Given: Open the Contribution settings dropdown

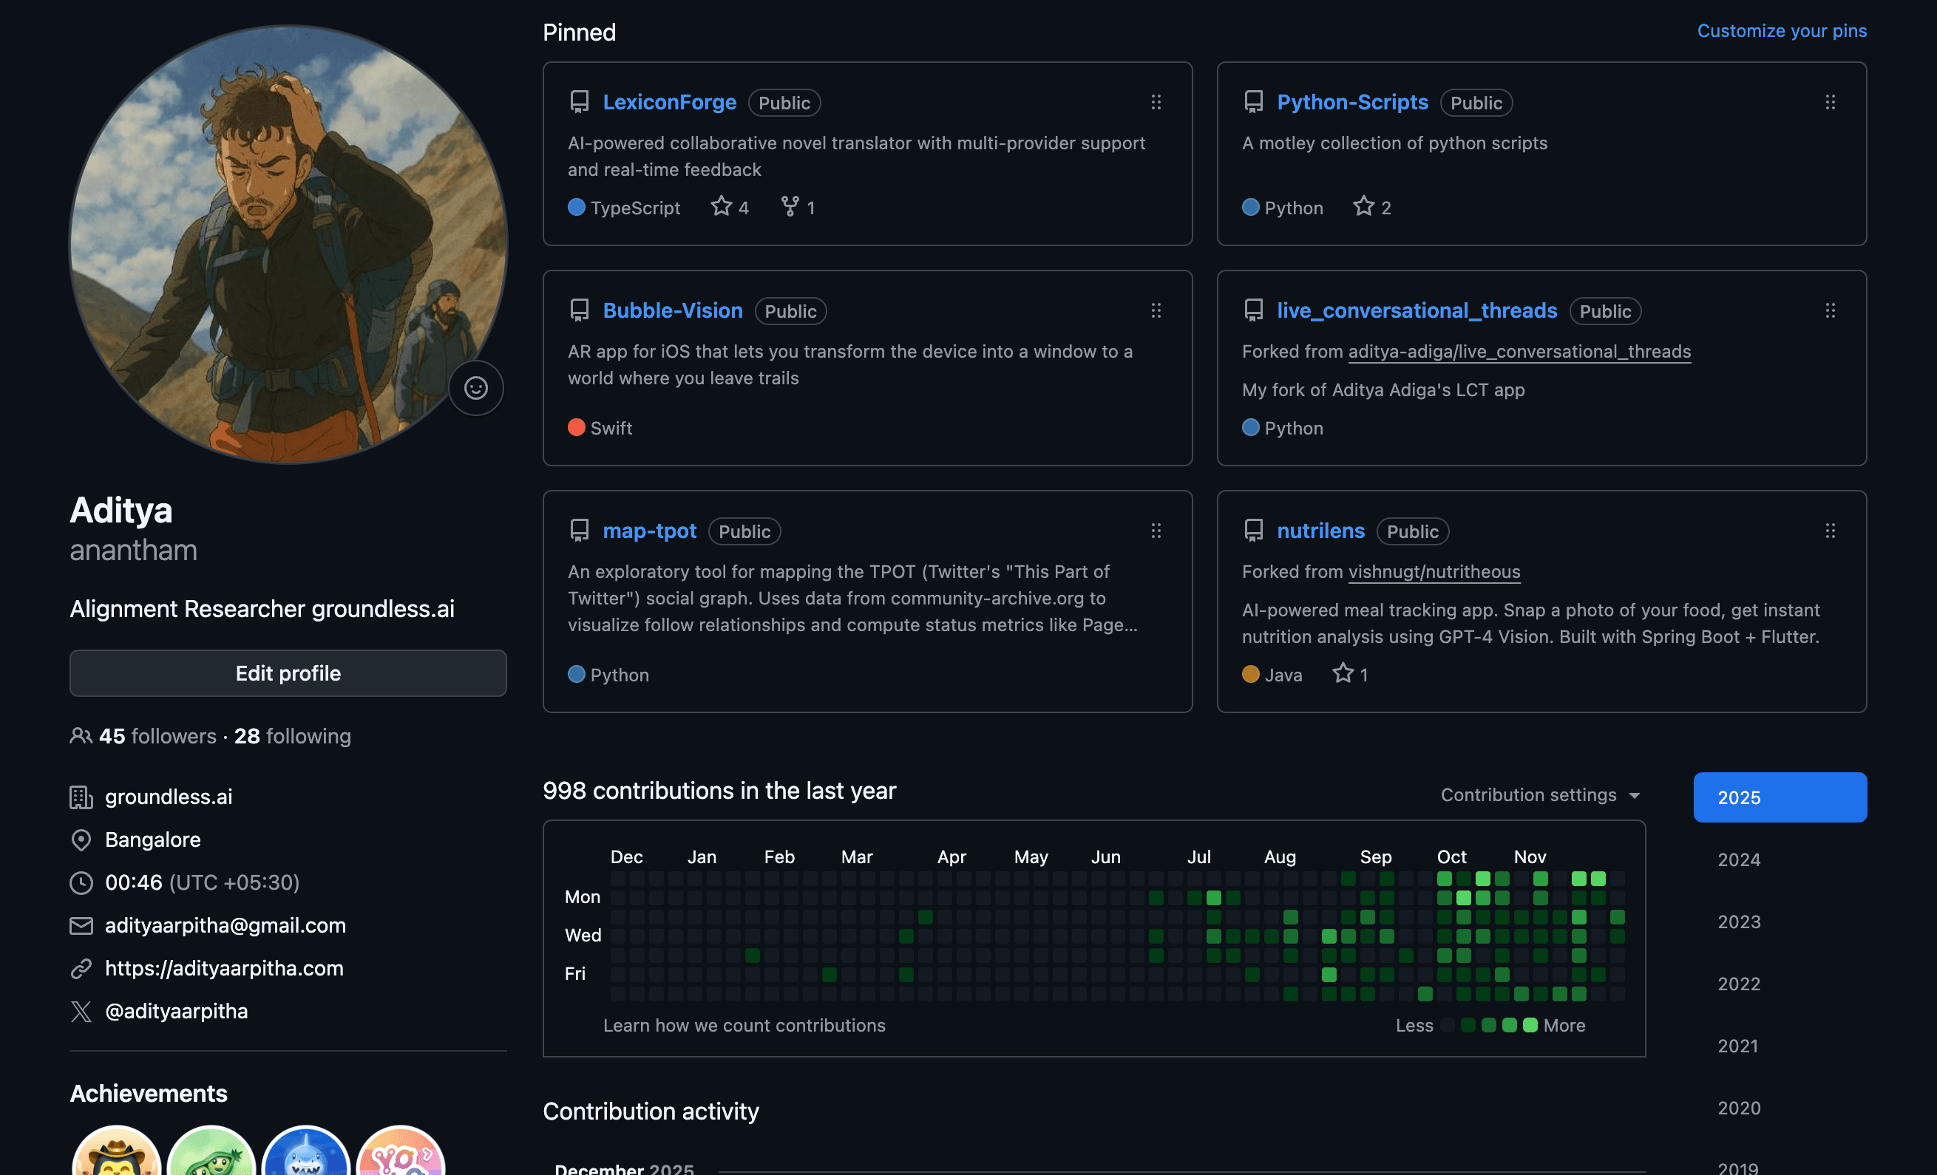Looking at the screenshot, I should point(1540,794).
